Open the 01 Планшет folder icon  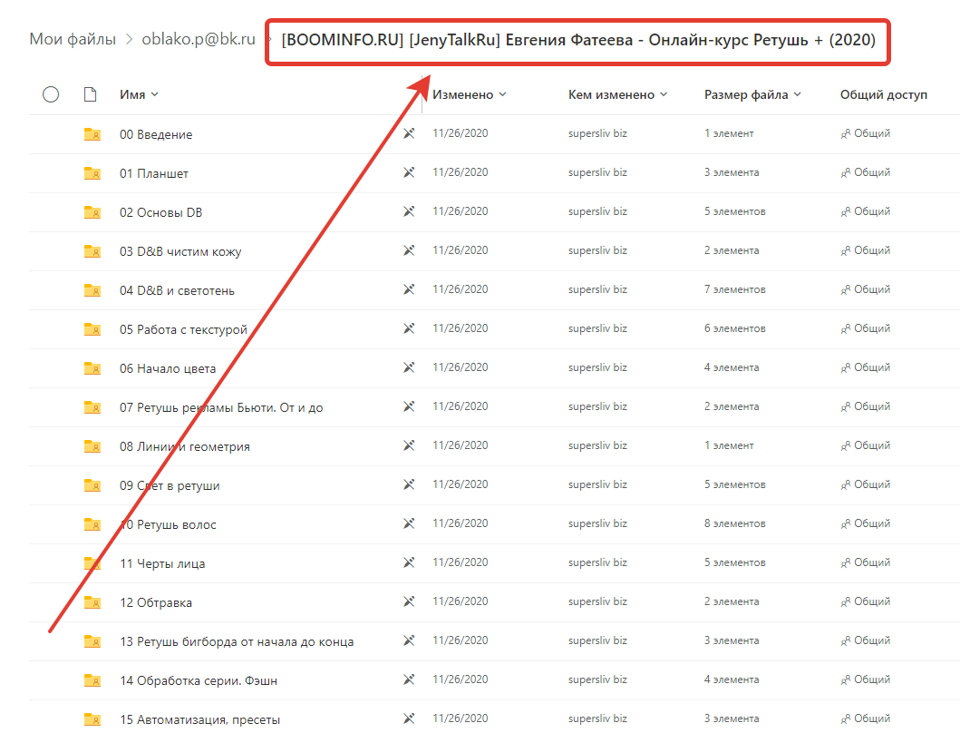tap(92, 173)
